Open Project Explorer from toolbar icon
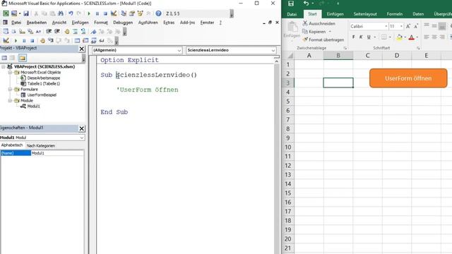 click(124, 13)
